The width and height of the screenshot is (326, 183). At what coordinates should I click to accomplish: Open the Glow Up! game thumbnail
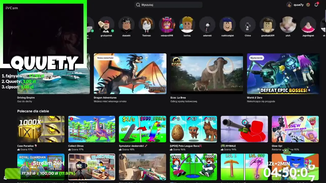point(295,129)
